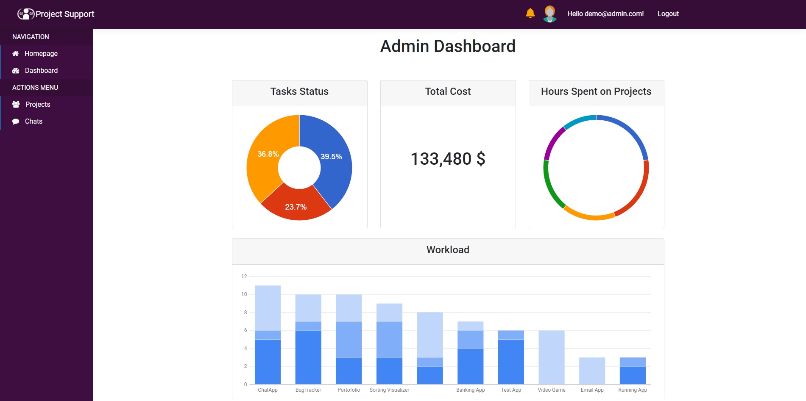This screenshot has height=401, width=806.
Task: Click the ACTIONS MENU section label
Action: 35,88
